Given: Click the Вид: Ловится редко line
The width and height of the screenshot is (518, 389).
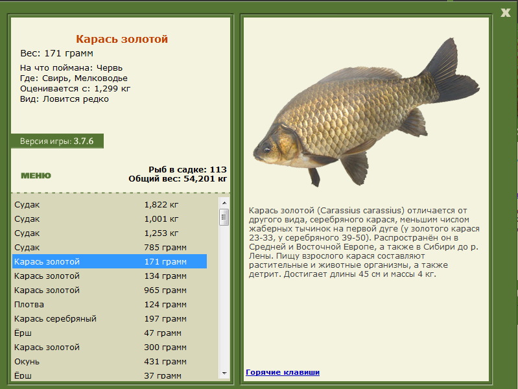Looking at the screenshot, I should [64, 99].
